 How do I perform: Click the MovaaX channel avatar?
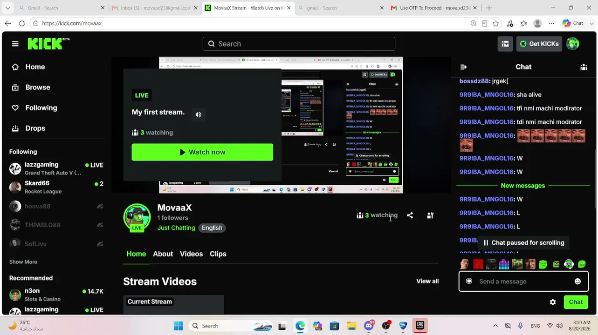pos(137,217)
